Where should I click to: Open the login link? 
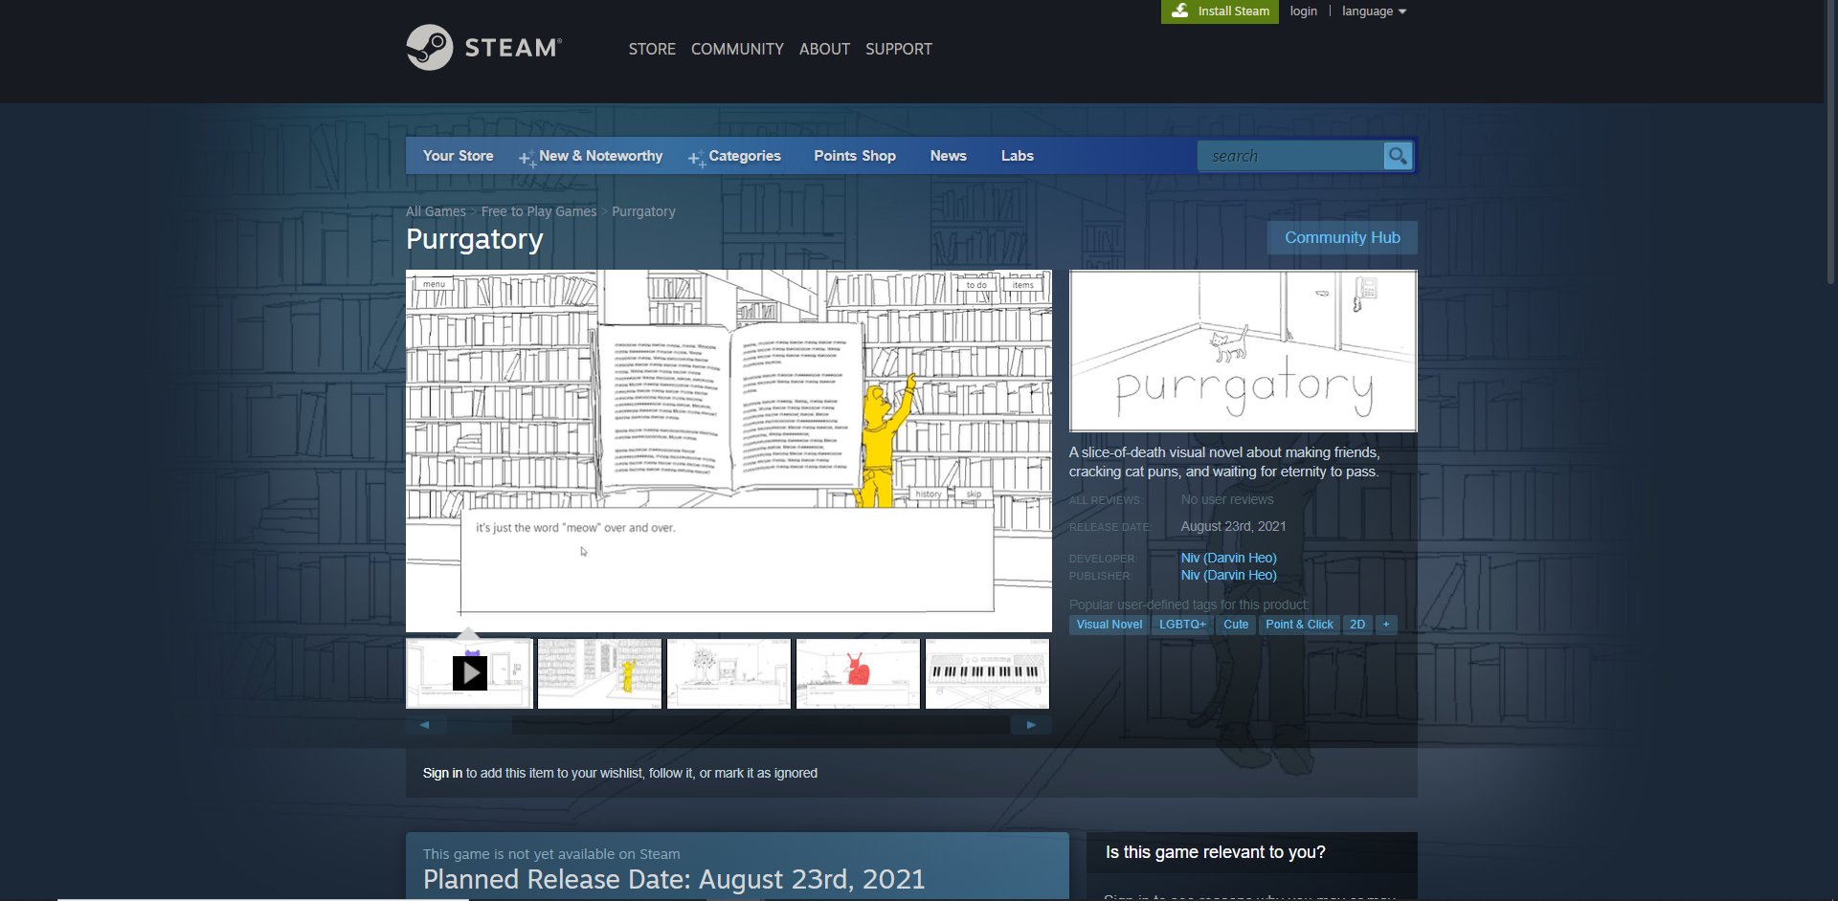1303,11
